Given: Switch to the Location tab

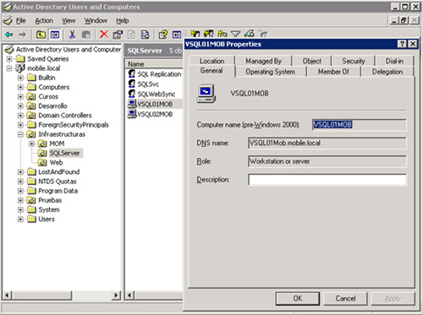Looking at the screenshot, I should 212,61.
